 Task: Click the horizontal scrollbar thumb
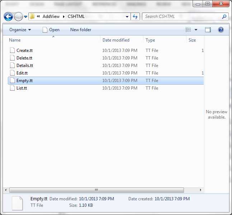96,190
